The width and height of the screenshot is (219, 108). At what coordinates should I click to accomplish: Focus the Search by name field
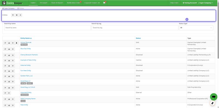coord(47,28)
